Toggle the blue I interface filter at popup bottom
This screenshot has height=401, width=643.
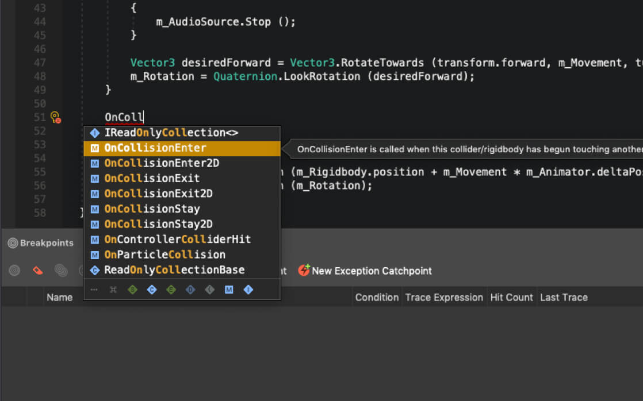[x=248, y=290]
